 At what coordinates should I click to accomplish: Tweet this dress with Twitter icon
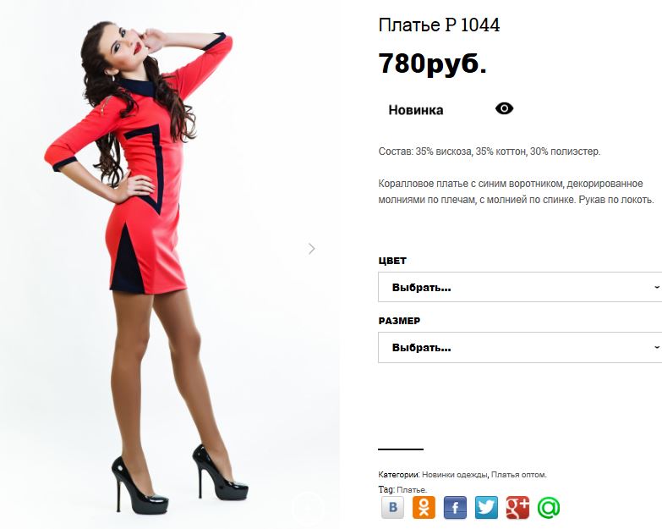pos(486,508)
